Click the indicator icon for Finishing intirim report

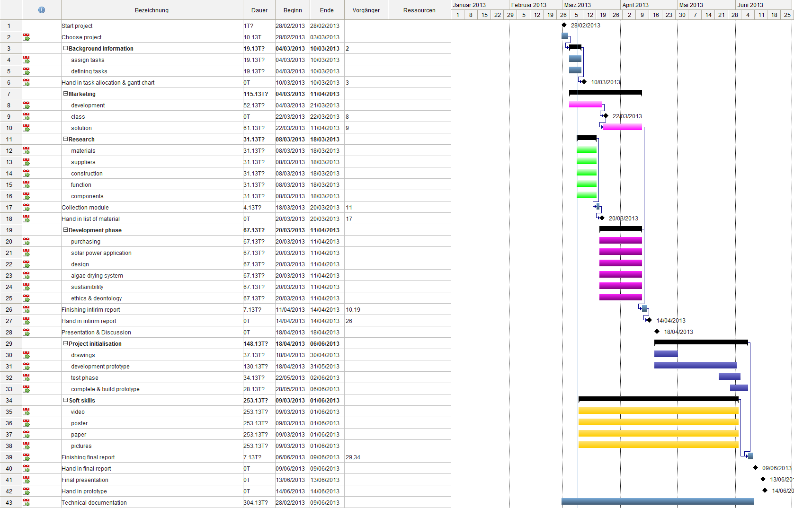click(26, 309)
